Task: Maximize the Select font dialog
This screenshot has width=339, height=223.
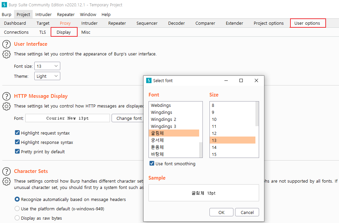Action: [241, 80]
